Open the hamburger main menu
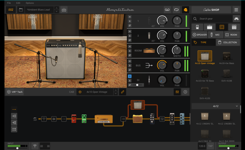245x150 pixels. [x=236, y=10]
